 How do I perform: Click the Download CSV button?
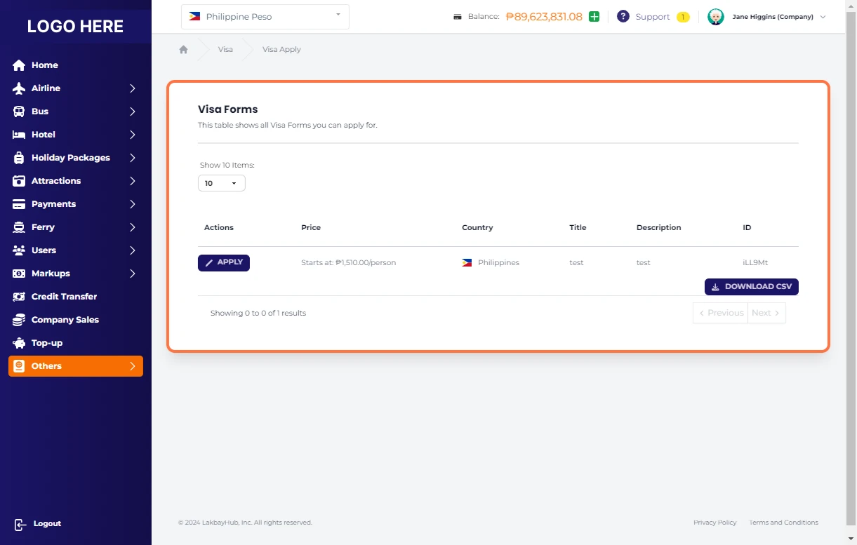click(x=751, y=287)
